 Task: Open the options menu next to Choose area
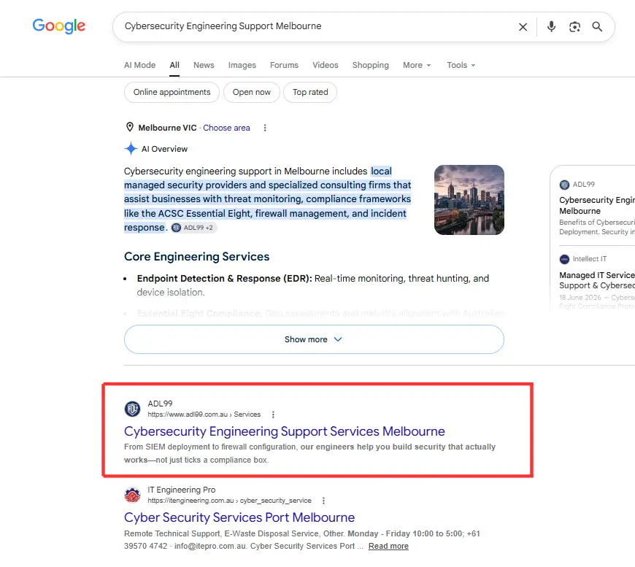[x=265, y=128]
